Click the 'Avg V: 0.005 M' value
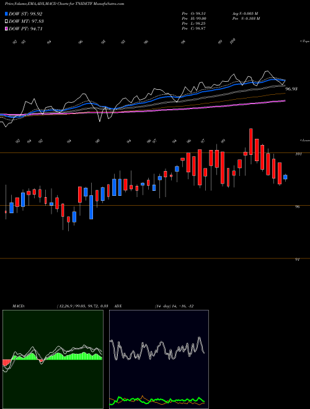 (245, 14)
